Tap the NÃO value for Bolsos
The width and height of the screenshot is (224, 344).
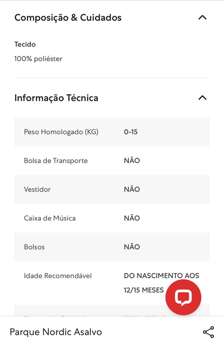(132, 247)
